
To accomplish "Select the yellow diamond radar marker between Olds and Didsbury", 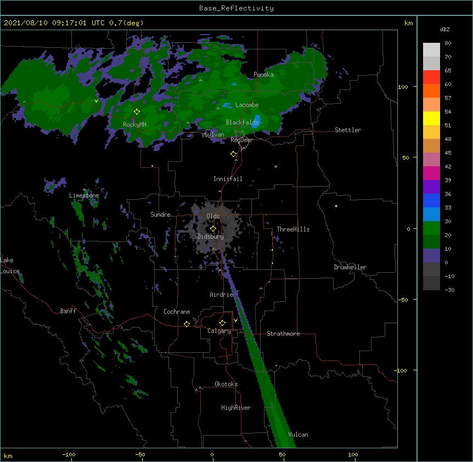I will (x=213, y=229).
